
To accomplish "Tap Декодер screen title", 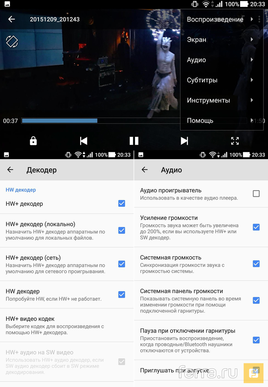I will click(x=41, y=170).
